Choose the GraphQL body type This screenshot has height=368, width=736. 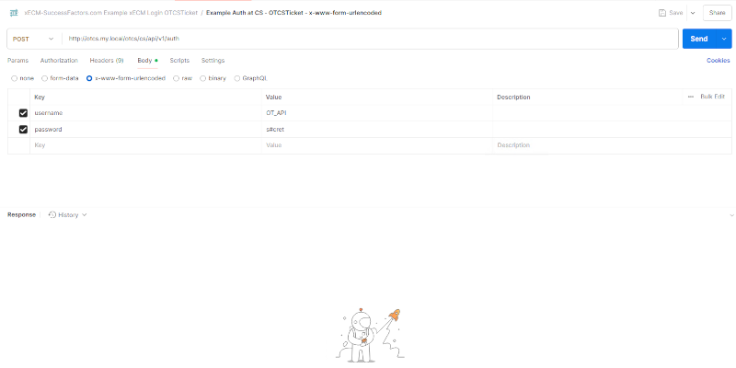click(237, 78)
